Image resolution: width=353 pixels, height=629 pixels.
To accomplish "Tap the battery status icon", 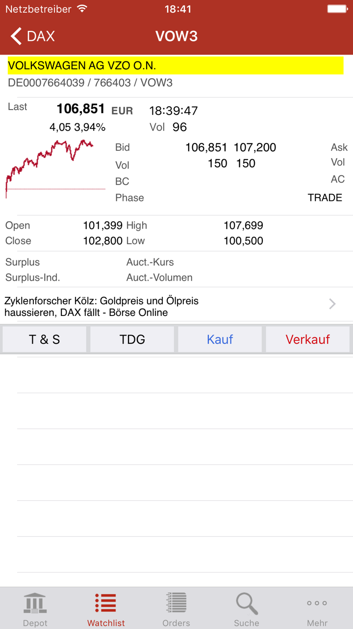I will (337, 9).
